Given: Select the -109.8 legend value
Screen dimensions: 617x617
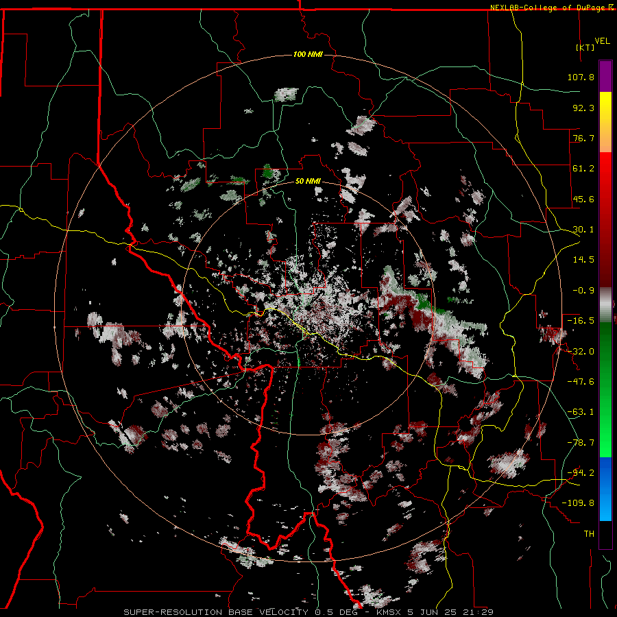Looking at the screenshot, I should 579,503.
